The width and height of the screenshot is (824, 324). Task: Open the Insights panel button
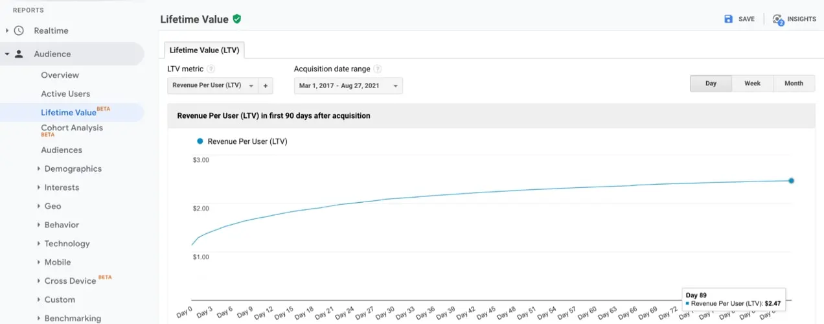tap(794, 19)
